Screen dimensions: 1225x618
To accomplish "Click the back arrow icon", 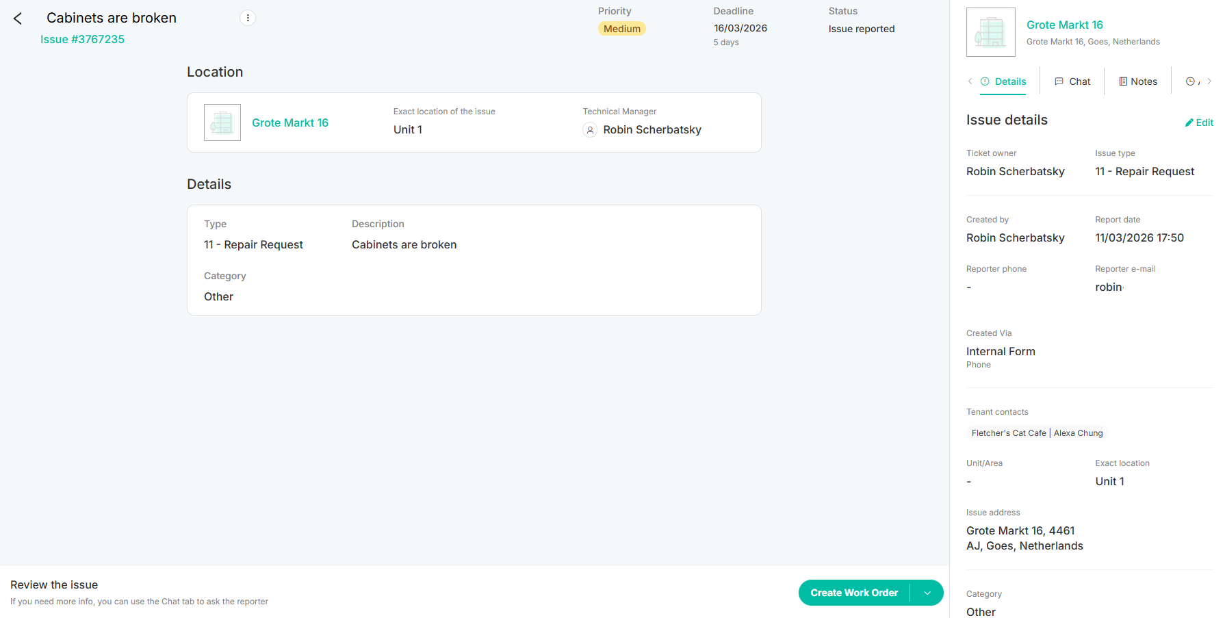I will click(x=18, y=18).
